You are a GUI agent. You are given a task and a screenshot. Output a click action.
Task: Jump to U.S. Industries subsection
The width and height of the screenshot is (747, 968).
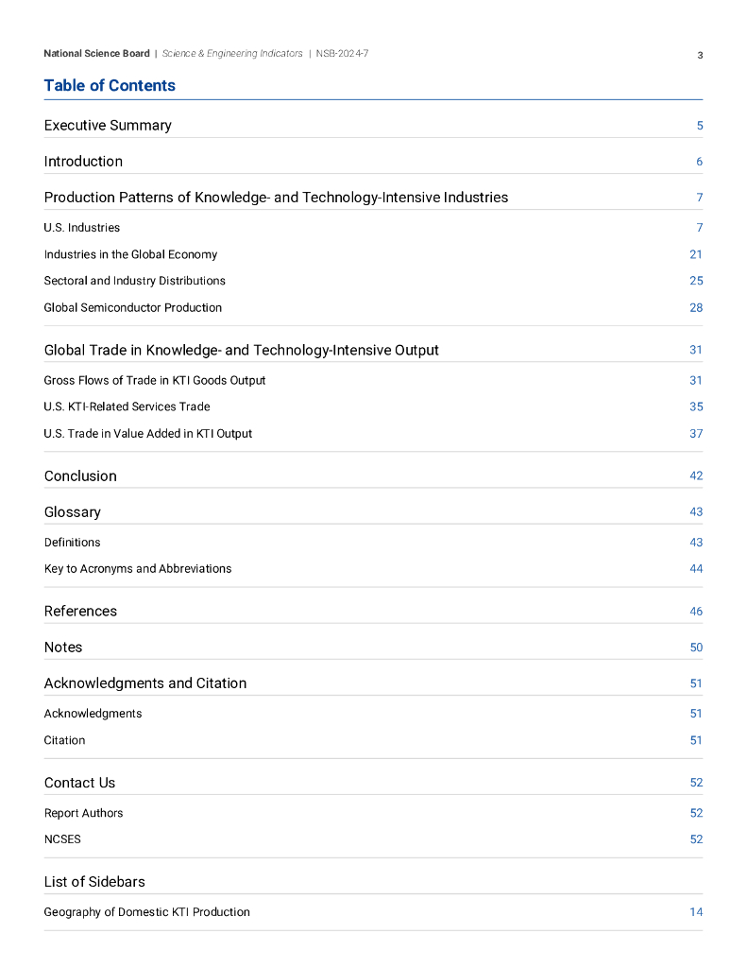pos(82,228)
